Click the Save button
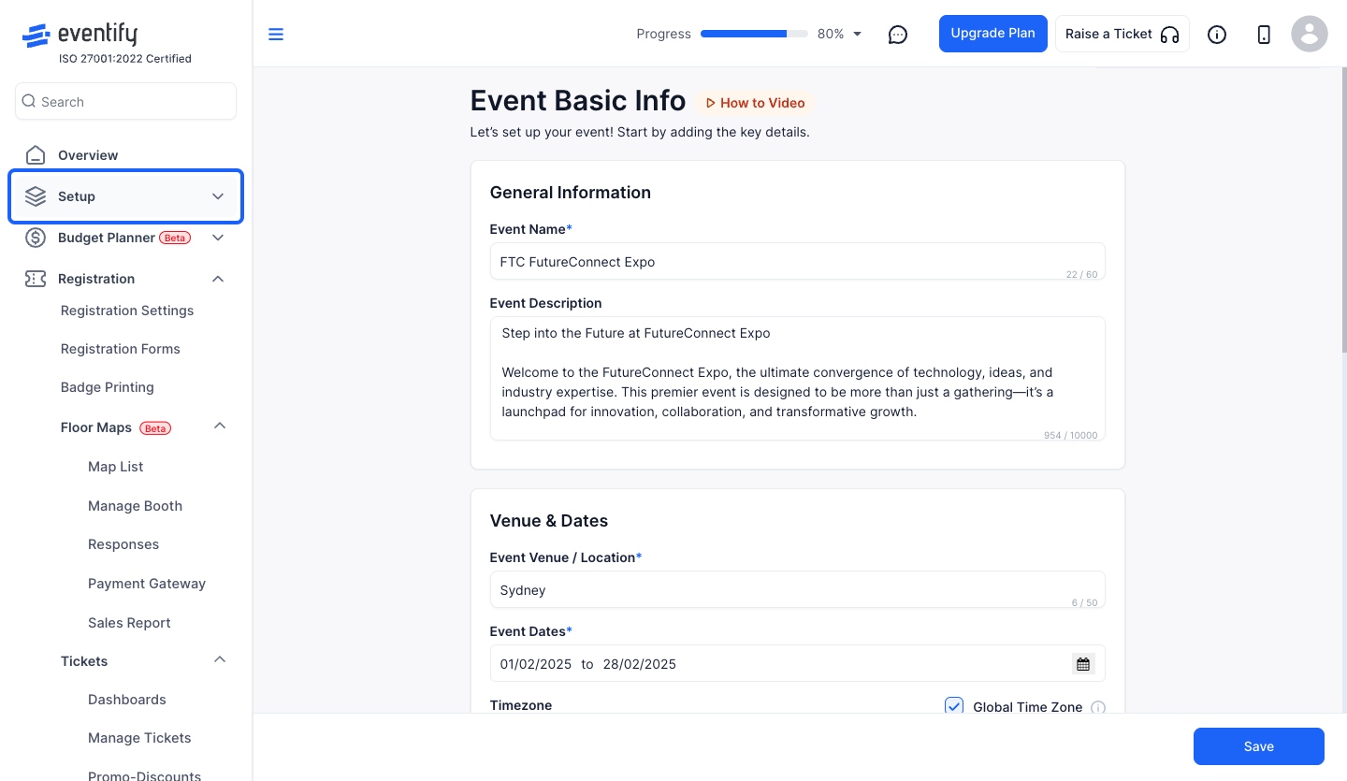 (x=1258, y=746)
